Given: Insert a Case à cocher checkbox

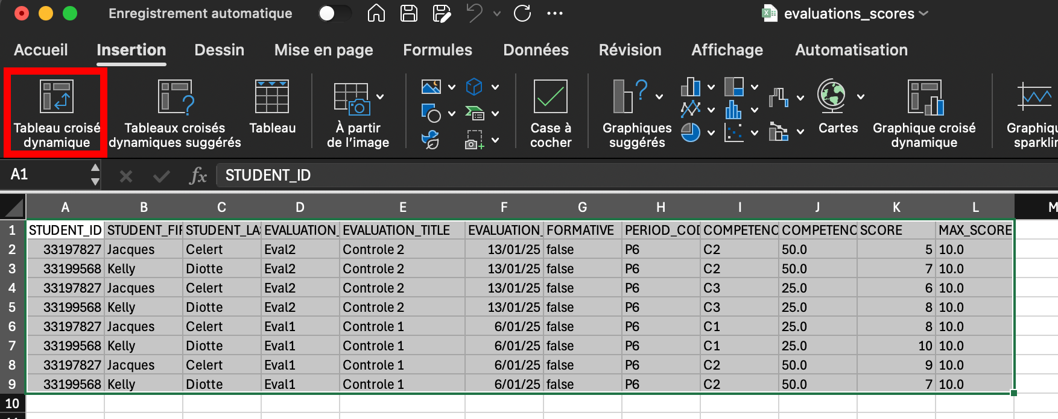Looking at the screenshot, I should (550, 97).
